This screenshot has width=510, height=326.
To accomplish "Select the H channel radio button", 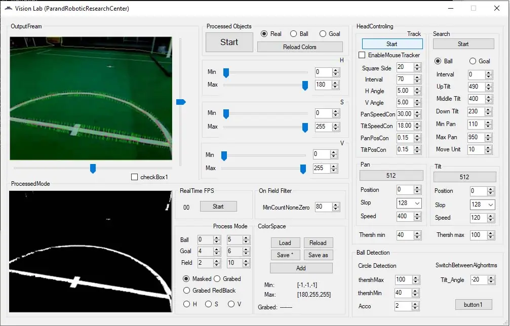I will (186, 304).
